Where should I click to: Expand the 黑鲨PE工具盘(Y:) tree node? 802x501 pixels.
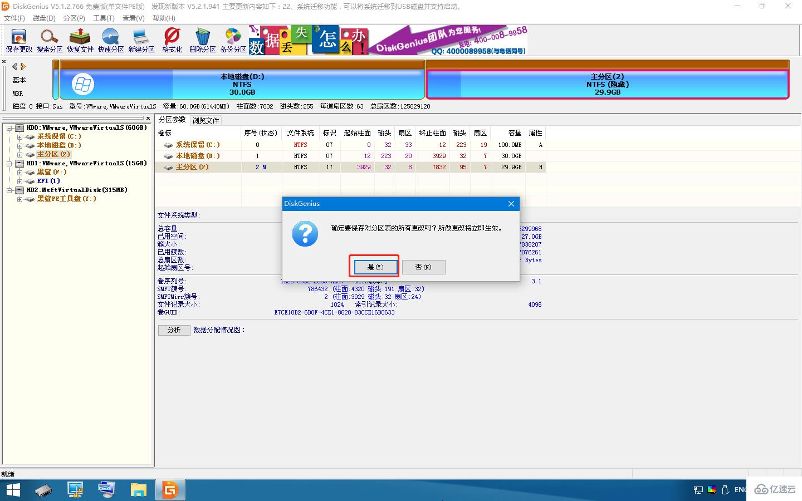click(x=19, y=199)
